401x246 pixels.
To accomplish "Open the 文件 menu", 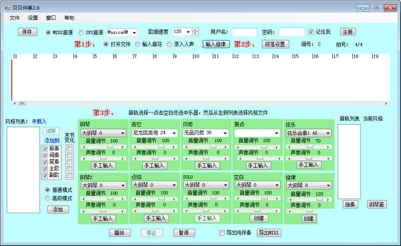I will pos(15,18).
